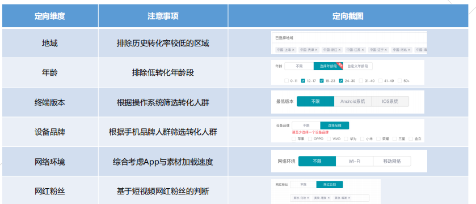
Task: Set age targeting to 不限
Action: [x=299, y=66]
